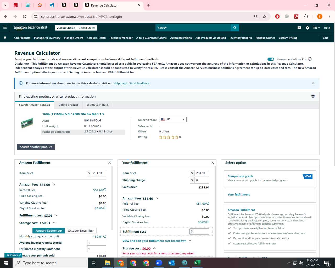The height and width of the screenshot is (268, 335).
Task: Open File Explorer from the taskbar
Action: click(x=108, y=263)
